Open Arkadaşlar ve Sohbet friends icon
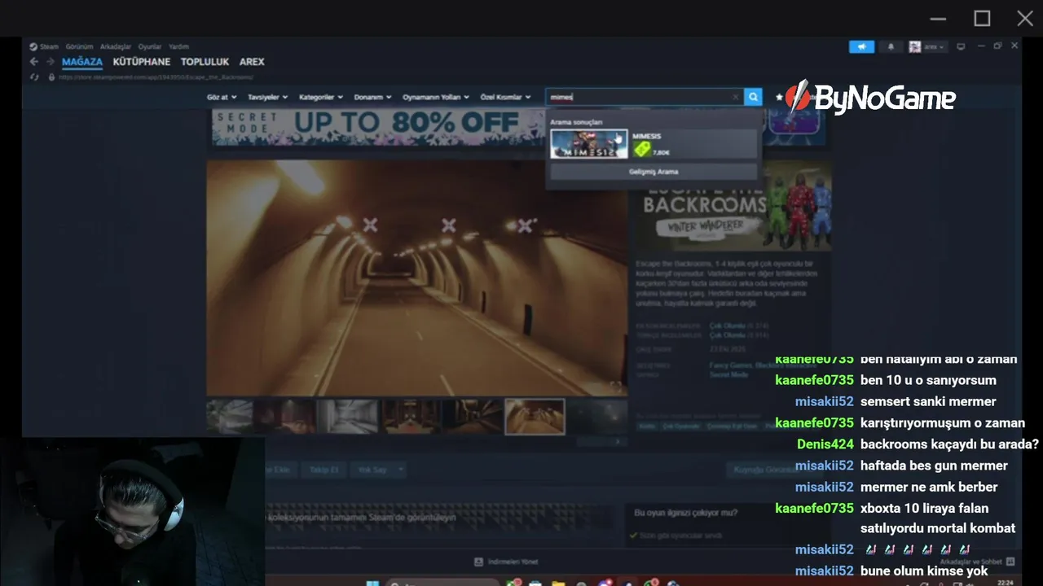The height and width of the screenshot is (586, 1043). (x=1010, y=562)
